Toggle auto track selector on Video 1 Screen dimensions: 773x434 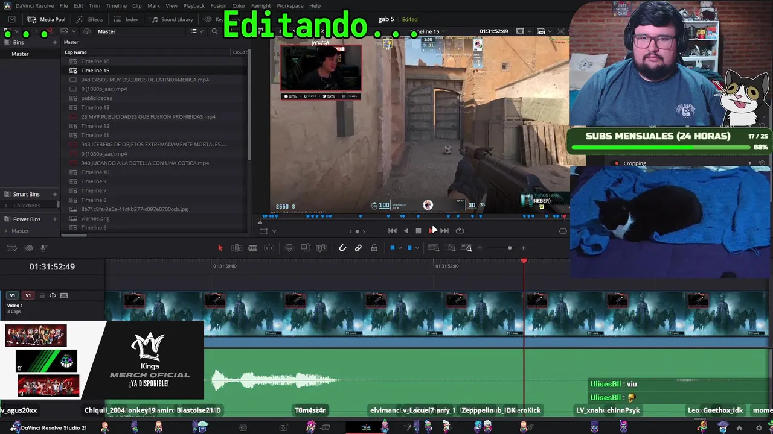[x=53, y=295]
